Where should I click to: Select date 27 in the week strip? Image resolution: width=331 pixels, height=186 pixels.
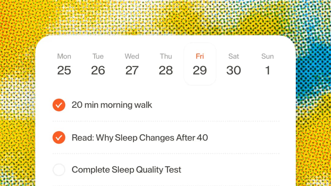[x=132, y=70]
